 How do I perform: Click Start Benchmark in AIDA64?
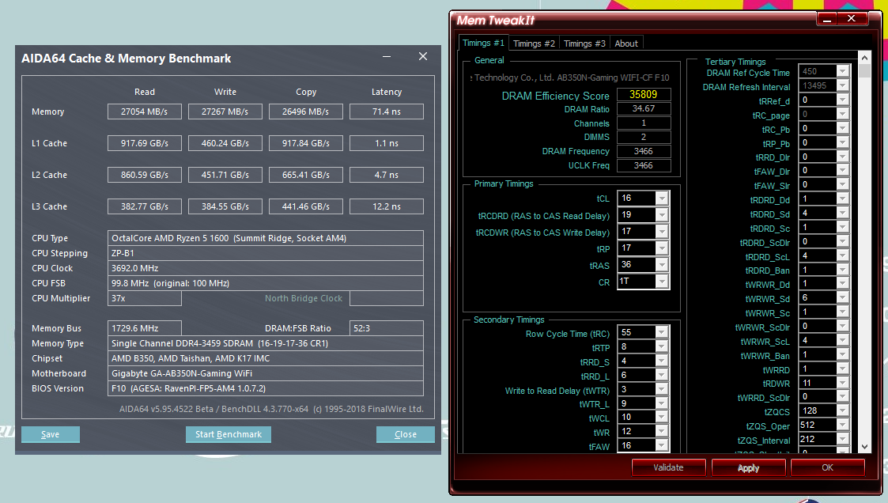pyautogui.click(x=229, y=434)
